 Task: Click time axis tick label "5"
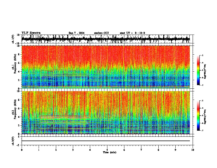107,150
